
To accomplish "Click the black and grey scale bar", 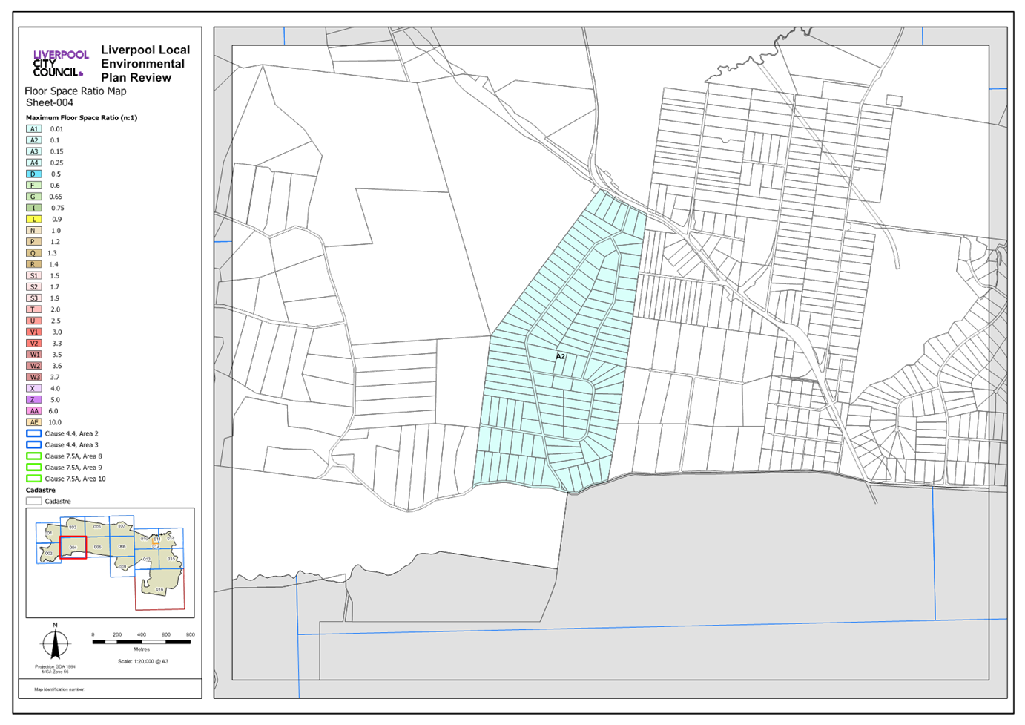I will click(x=141, y=642).
